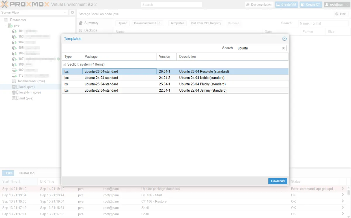Screen dimensions: 351x218
Task: Select VM 102 in the tree
Action: [25, 70]
